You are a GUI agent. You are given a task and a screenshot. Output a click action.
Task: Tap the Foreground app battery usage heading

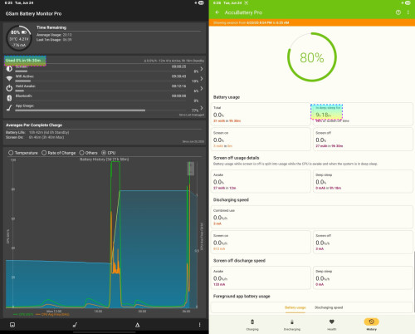pos(242,296)
